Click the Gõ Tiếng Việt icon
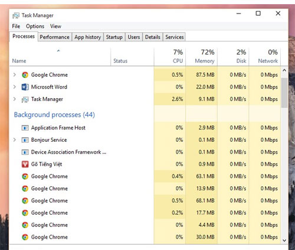 pyautogui.click(x=25, y=164)
